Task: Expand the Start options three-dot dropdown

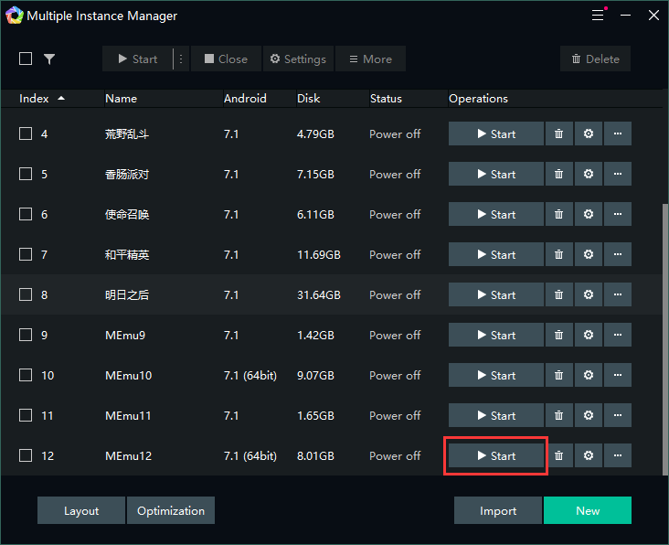Action: click(180, 59)
